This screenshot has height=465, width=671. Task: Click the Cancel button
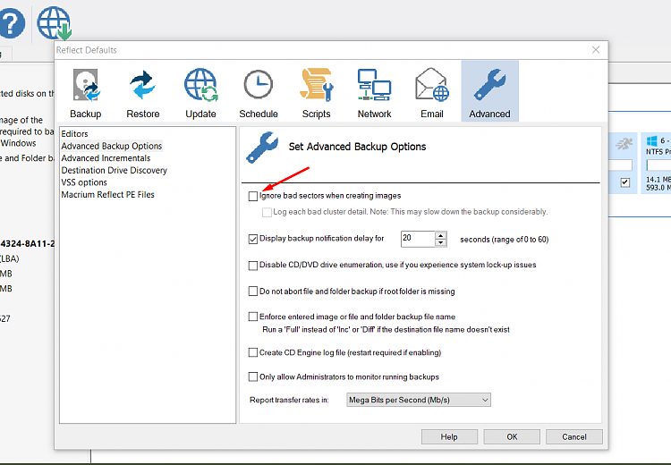pos(573,437)
